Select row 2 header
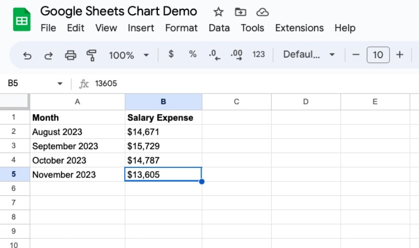This screenshot has width=419, height=248. coord(15,131)
